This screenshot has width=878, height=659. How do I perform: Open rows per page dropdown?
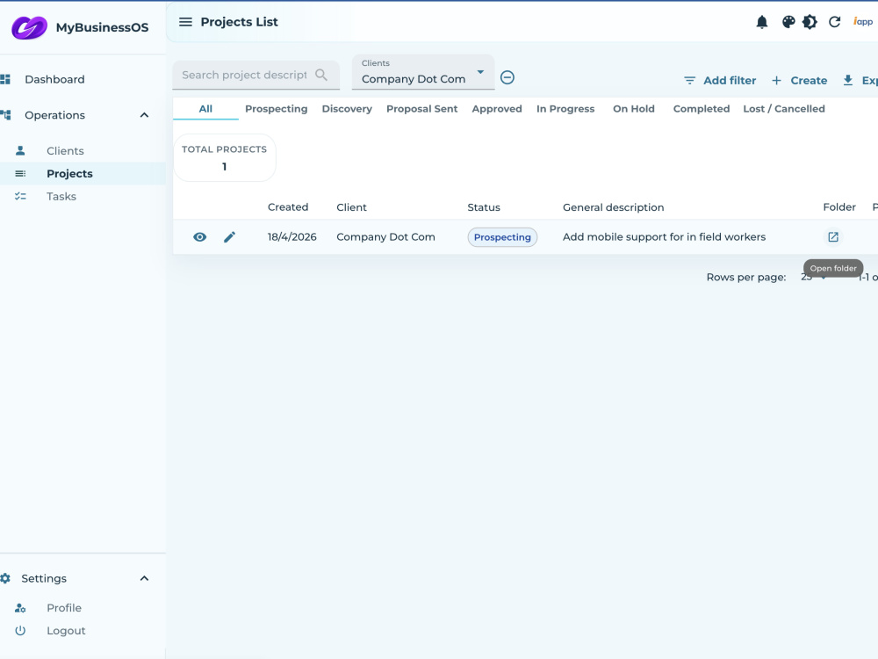(x=814, y=277)
